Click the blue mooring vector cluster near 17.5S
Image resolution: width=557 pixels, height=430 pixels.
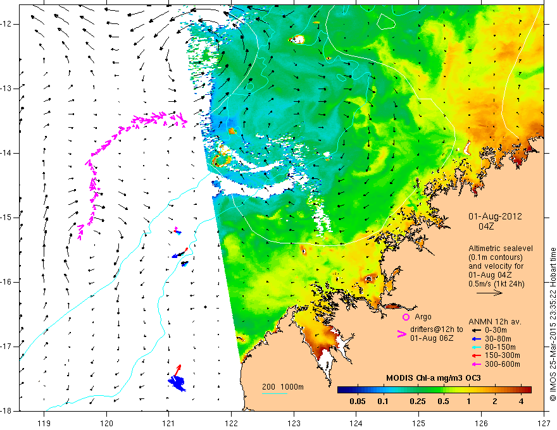pyautogui.click(x=177, y=383)
